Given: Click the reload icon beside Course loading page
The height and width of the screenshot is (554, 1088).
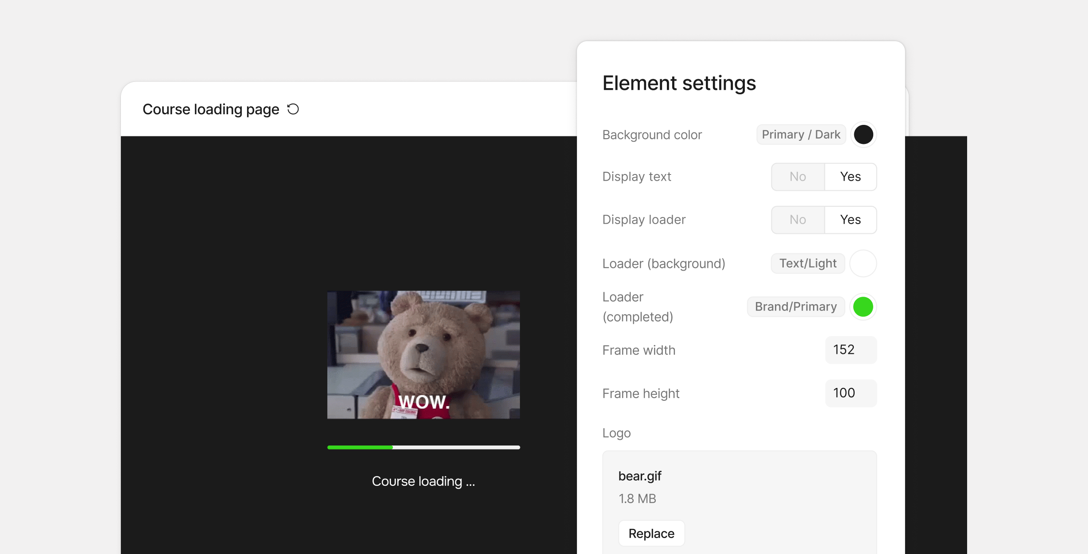Looking at the screenshot, I should click(x=293, y=109).
